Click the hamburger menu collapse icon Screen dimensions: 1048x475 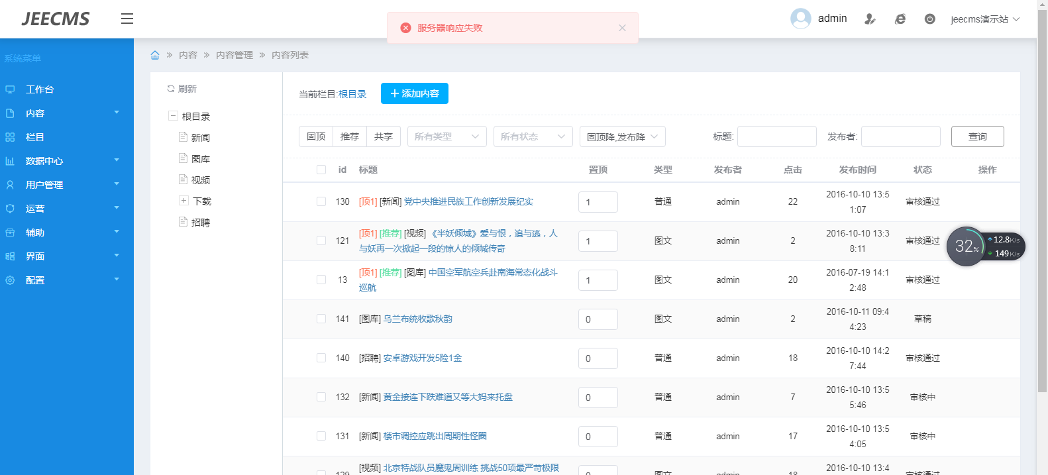pos(127,19)
